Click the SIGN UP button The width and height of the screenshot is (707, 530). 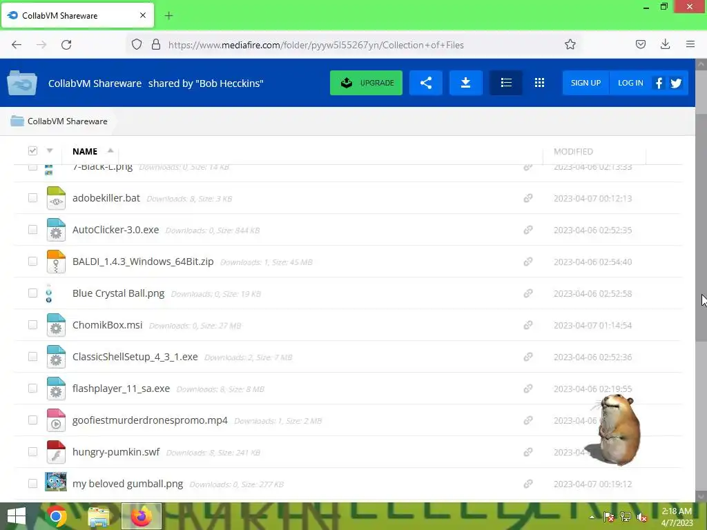click(585, 83)
